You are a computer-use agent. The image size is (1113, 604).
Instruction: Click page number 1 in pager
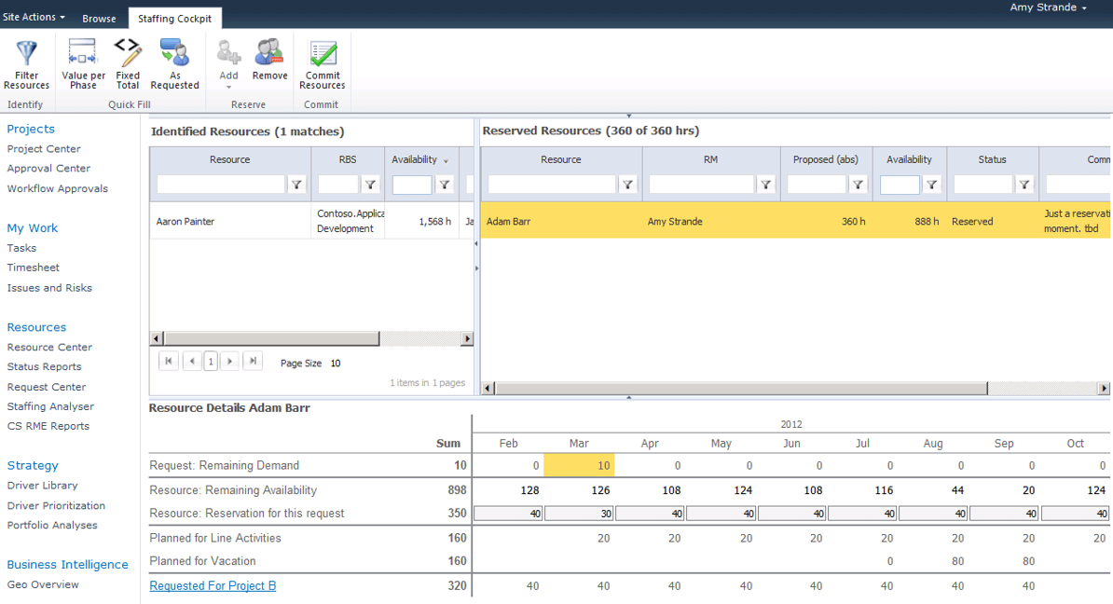(x=210, y=362)
